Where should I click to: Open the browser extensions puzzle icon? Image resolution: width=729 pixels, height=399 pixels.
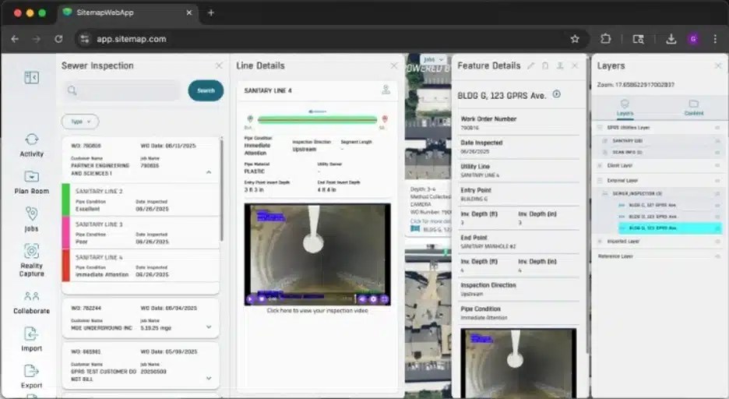(605, 39)
